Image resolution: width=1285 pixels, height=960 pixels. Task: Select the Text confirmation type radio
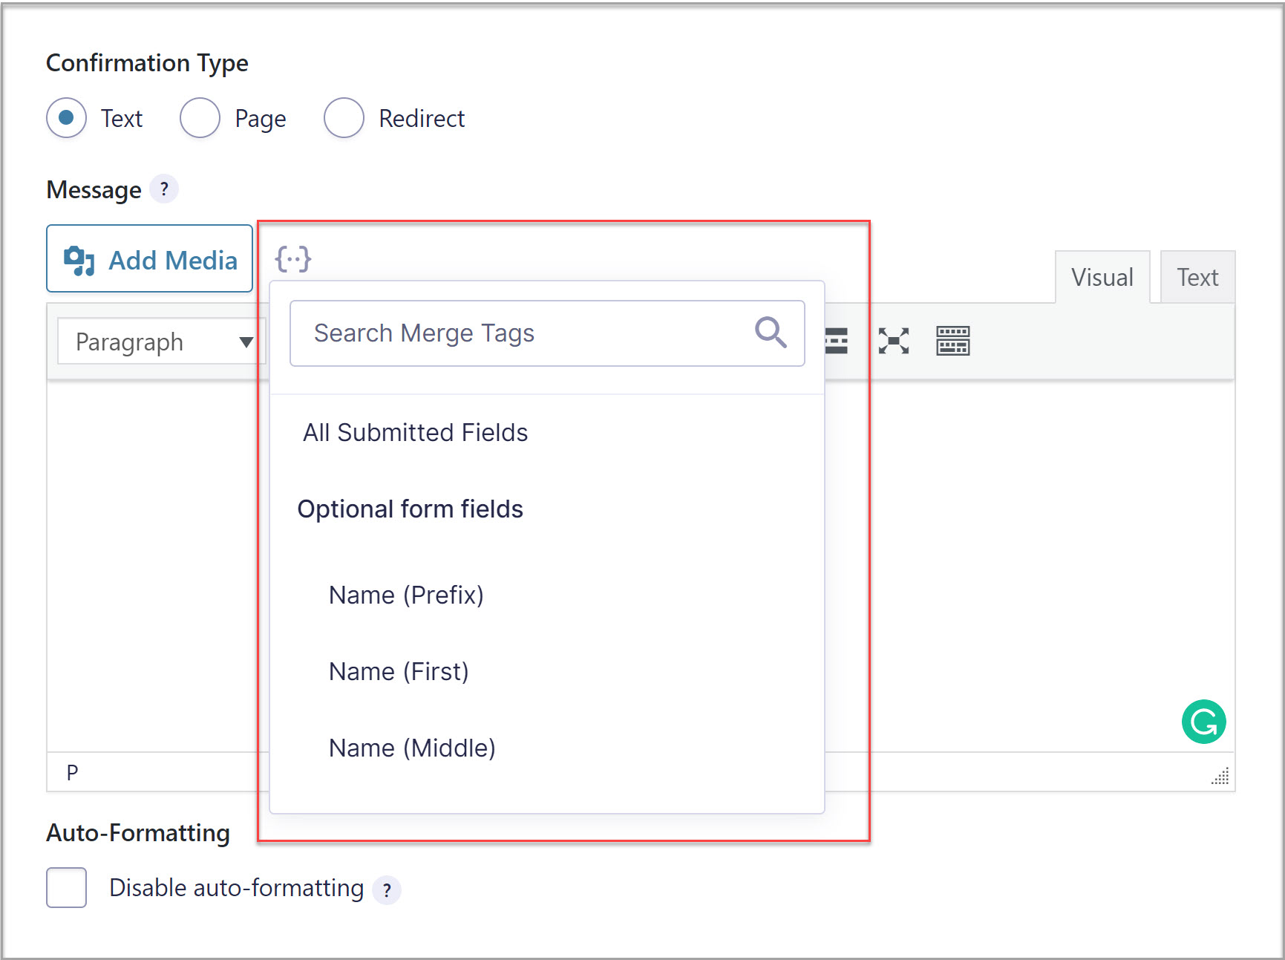pyautogui.click(x=66, y=118)
